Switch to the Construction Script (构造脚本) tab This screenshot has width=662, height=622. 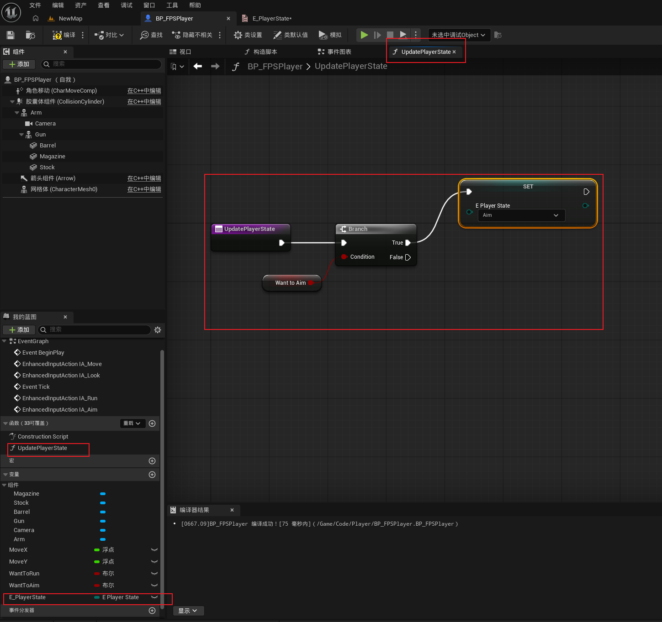pyautogui.click(x=261, y=52)
